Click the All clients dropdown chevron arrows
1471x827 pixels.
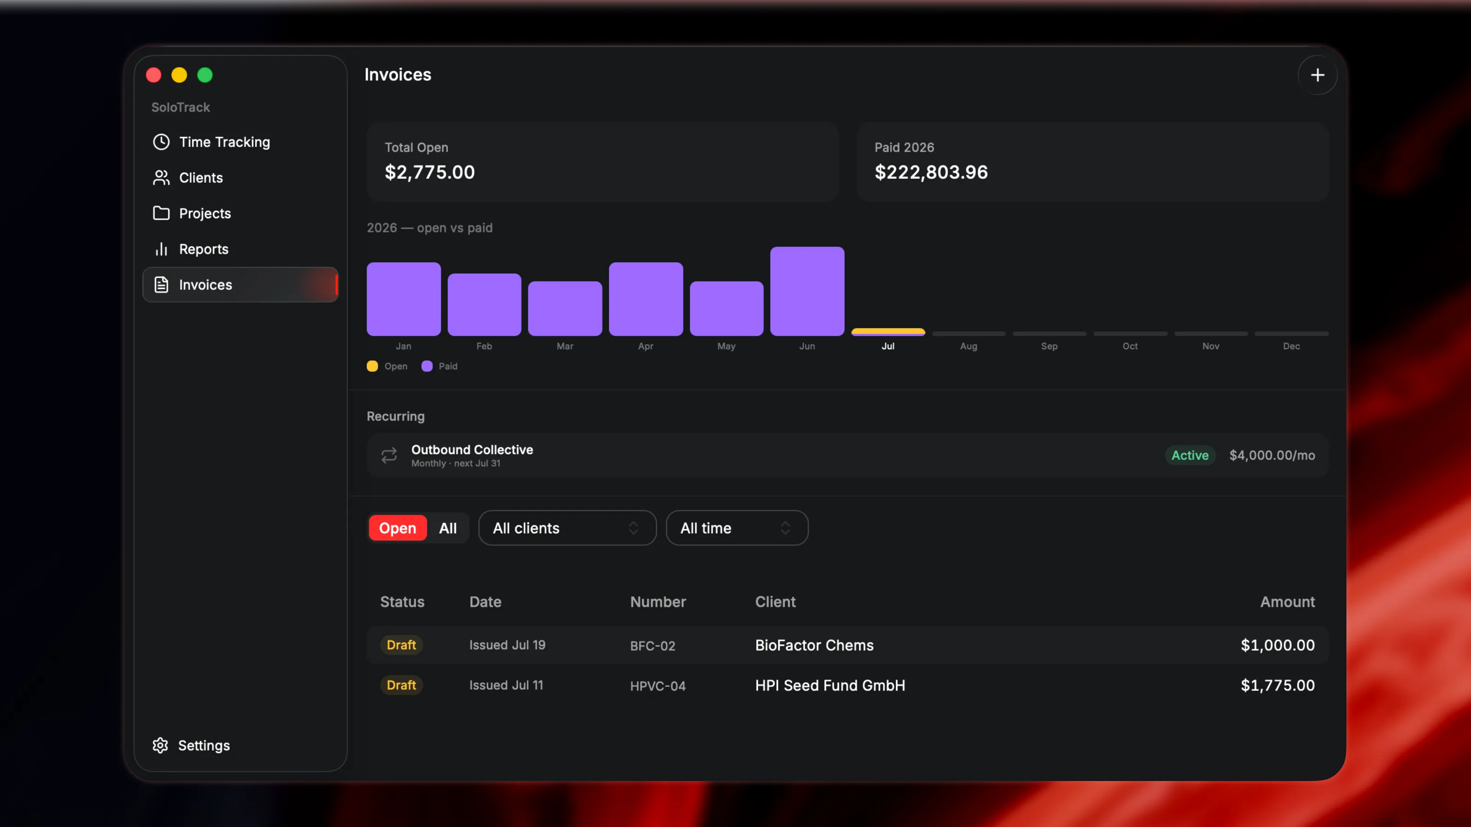click(633, 528)
